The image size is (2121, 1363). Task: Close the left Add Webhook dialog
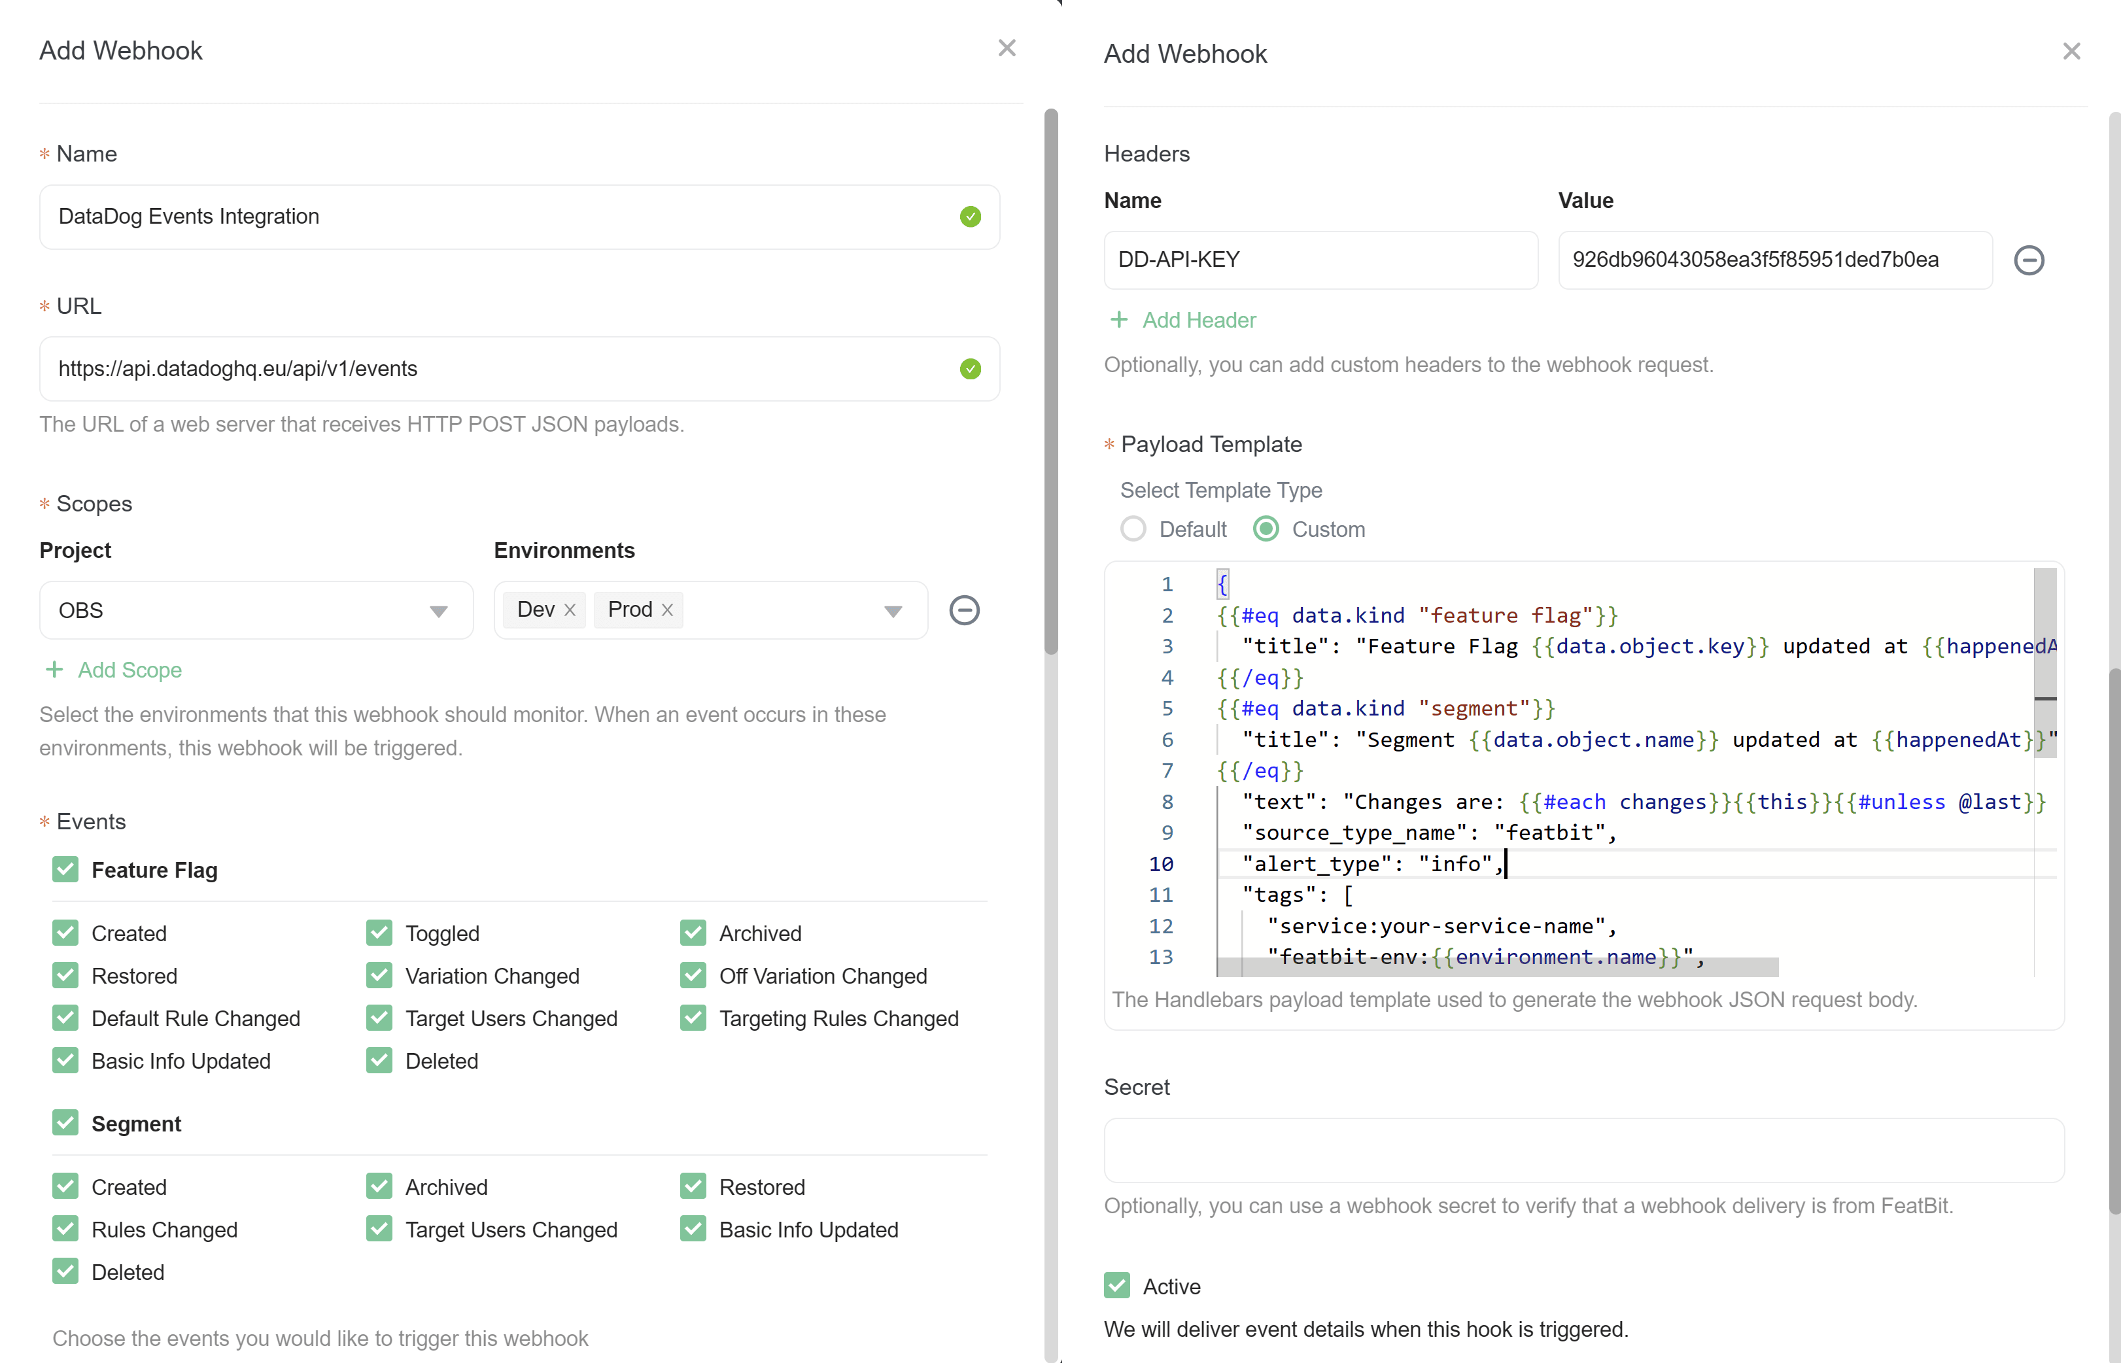(x=1007, y=48)
